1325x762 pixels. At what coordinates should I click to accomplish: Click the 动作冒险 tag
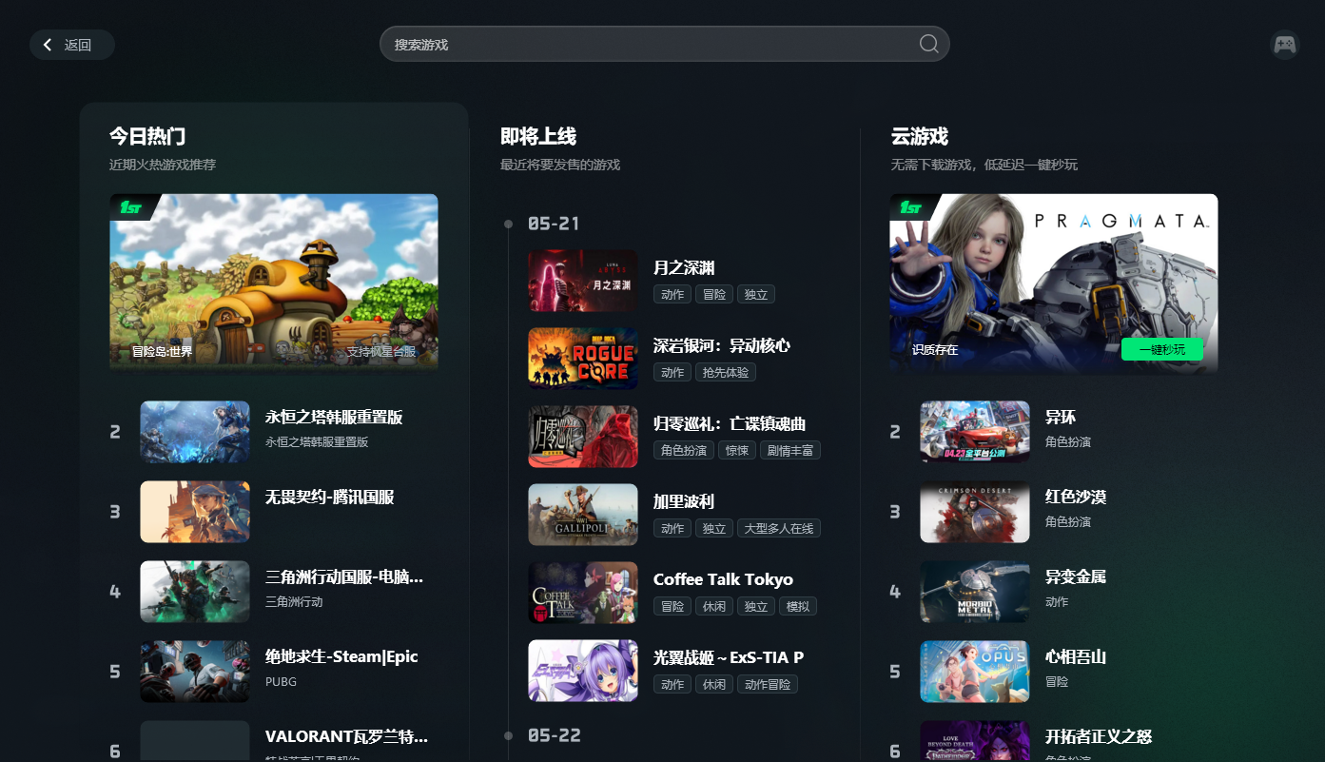768,685
